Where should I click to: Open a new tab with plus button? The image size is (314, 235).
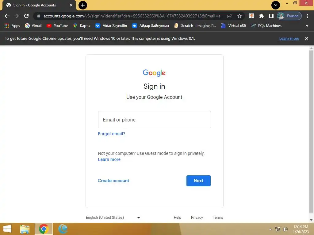83,5
